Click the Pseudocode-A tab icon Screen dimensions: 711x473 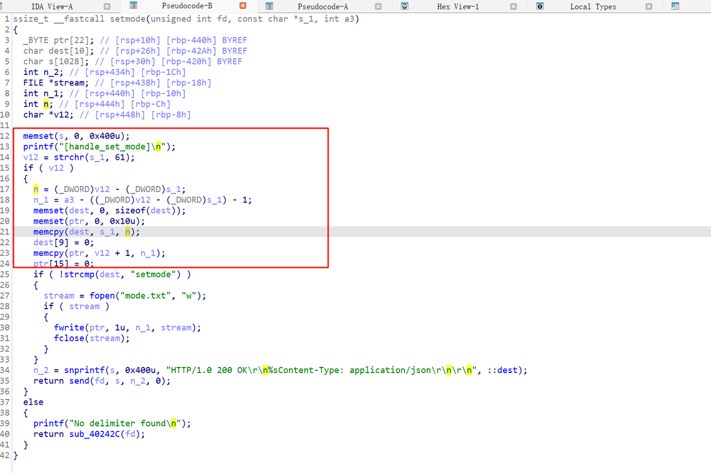(269, 7)
